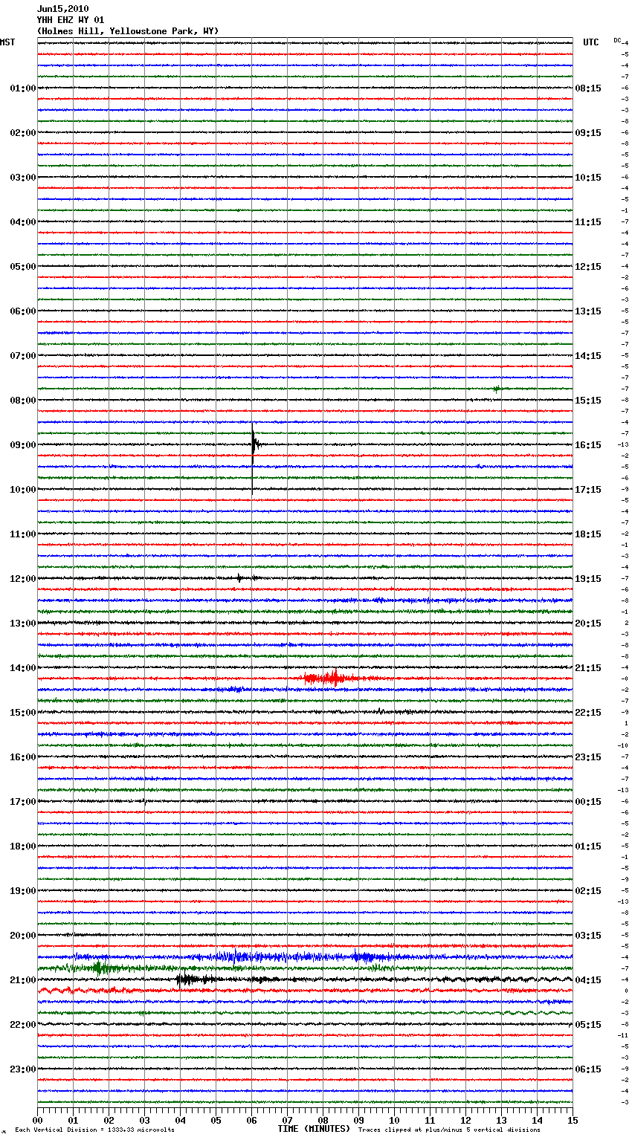Screen dimensions: 632x1140
Task: Click the 18:15 UTC time label
Action: click(x=588, y=534)
